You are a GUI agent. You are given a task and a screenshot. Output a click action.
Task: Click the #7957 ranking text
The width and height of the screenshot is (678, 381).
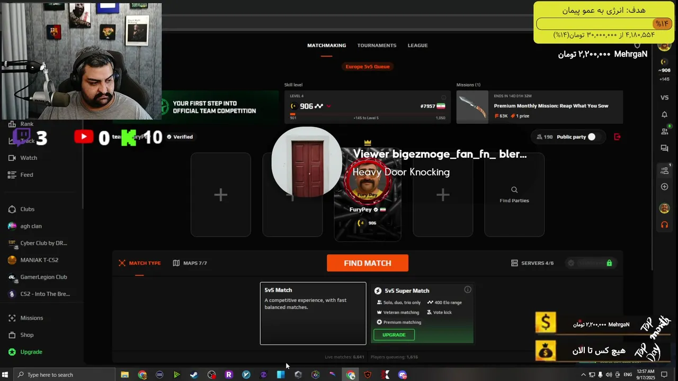pos(427,106)
